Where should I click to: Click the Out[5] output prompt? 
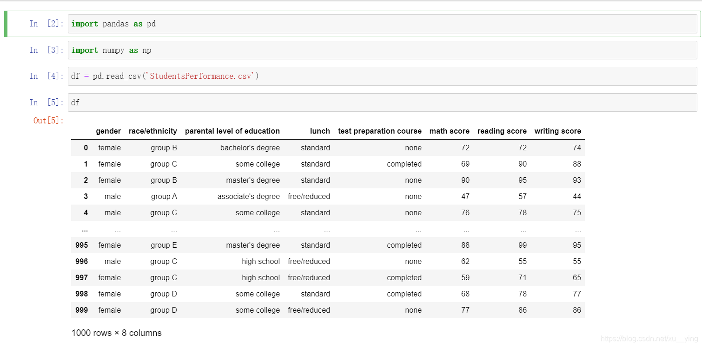tap(48, 121)
